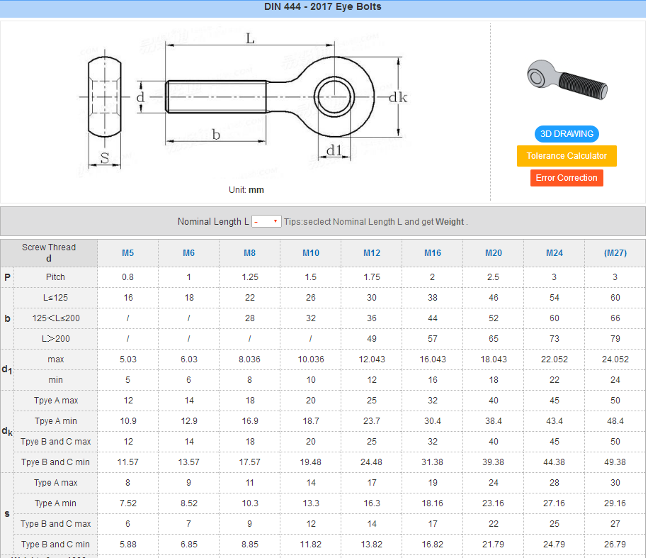This screenshot has height=558, width=648.
Task: Click the pitch value 2.5 for M20
Action: 493,277
